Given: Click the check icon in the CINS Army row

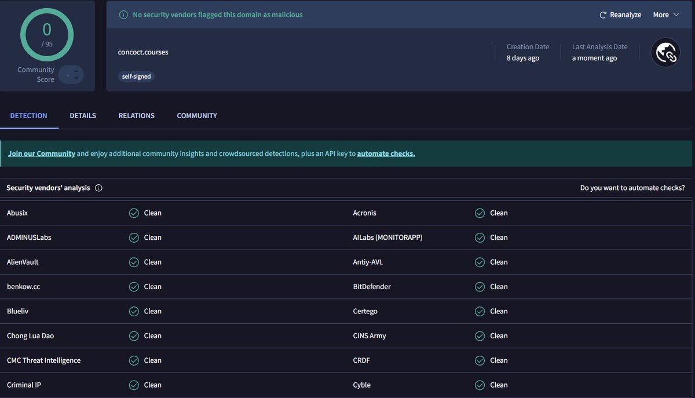Looking at the screenshot, I should (x=480, y=336).
